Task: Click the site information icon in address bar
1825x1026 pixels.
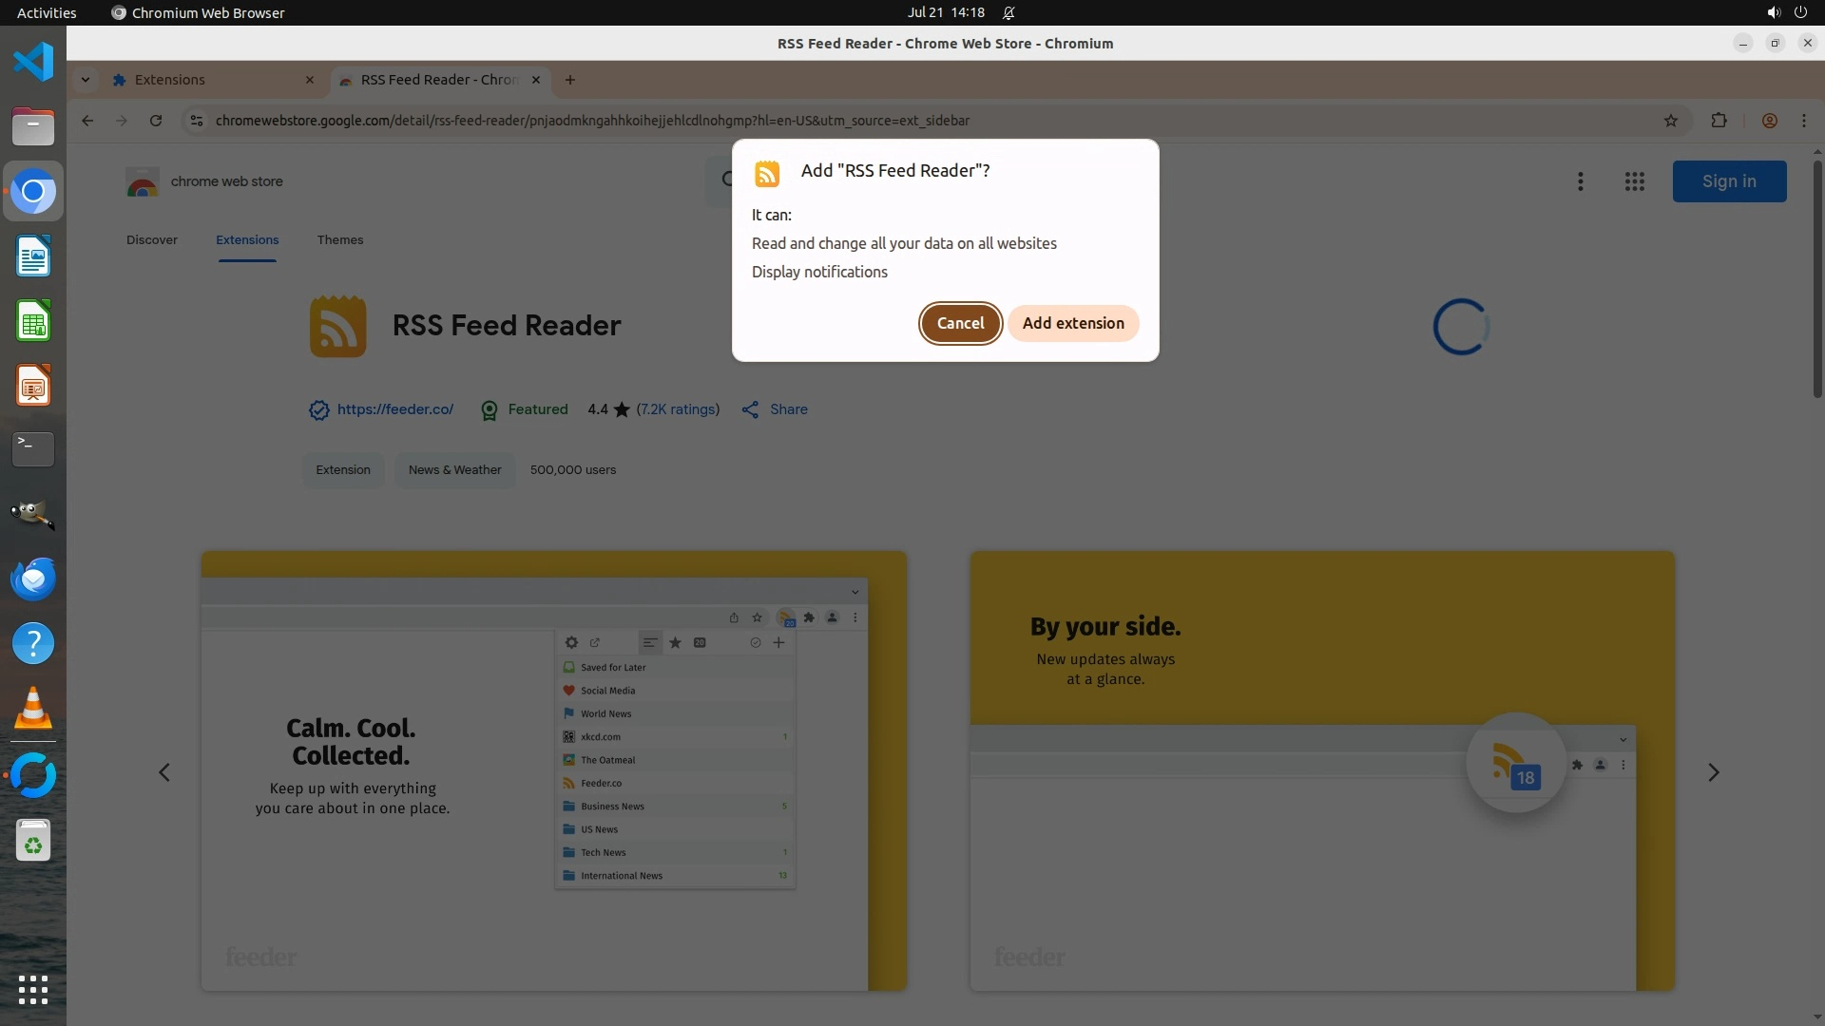Action: pos(196,121)
